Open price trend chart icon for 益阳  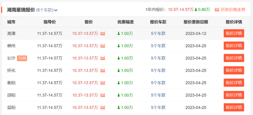pyautogui.click(x=103, y=107)
